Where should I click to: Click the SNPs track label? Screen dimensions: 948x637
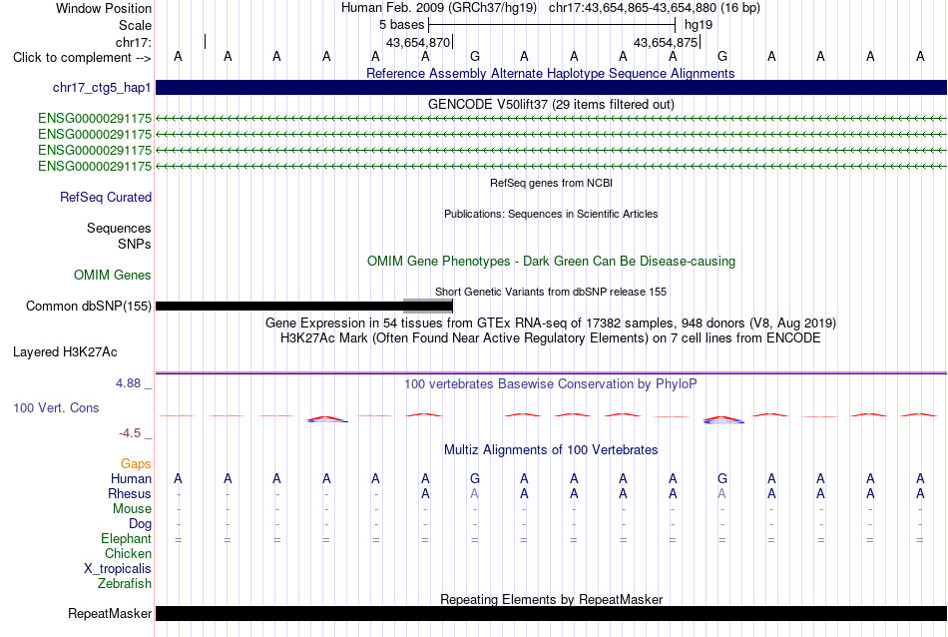[135, 244]
